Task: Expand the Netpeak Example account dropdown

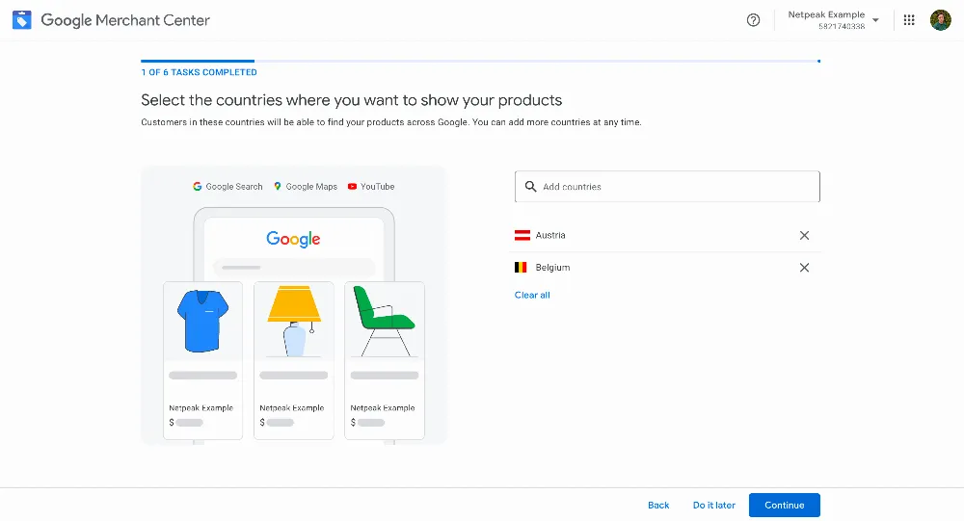Action: click(875, 20)
